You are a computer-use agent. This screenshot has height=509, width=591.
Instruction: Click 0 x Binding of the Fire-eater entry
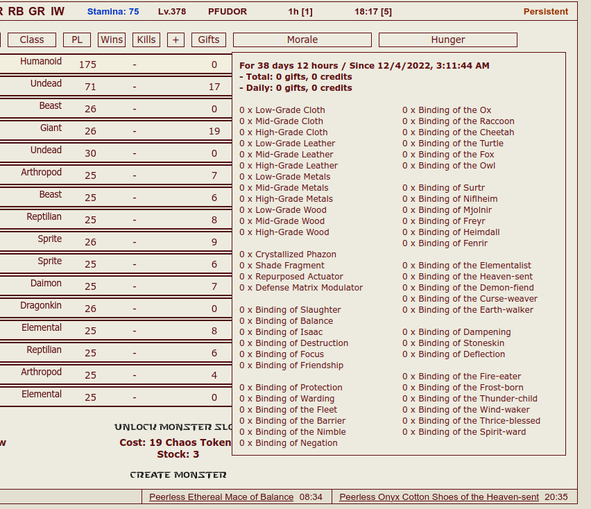point(461,377)
